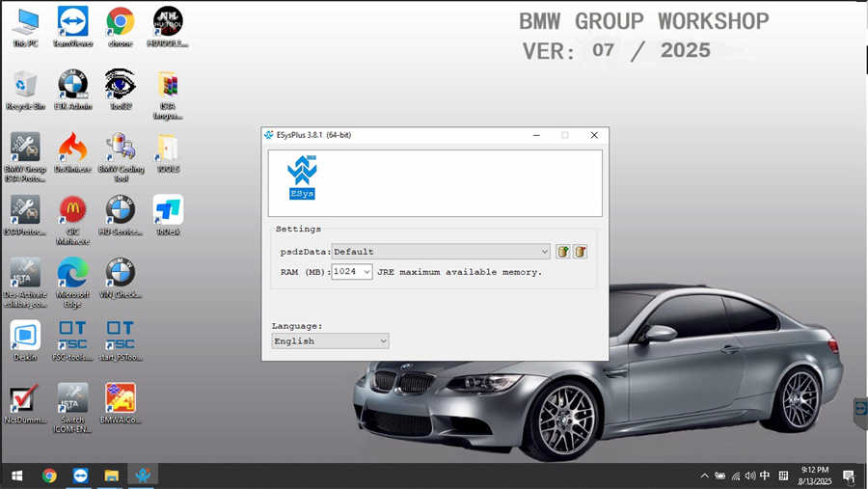
Task: Select the Dev-Activate ISTA desktop shortcut
Action: 25,283
